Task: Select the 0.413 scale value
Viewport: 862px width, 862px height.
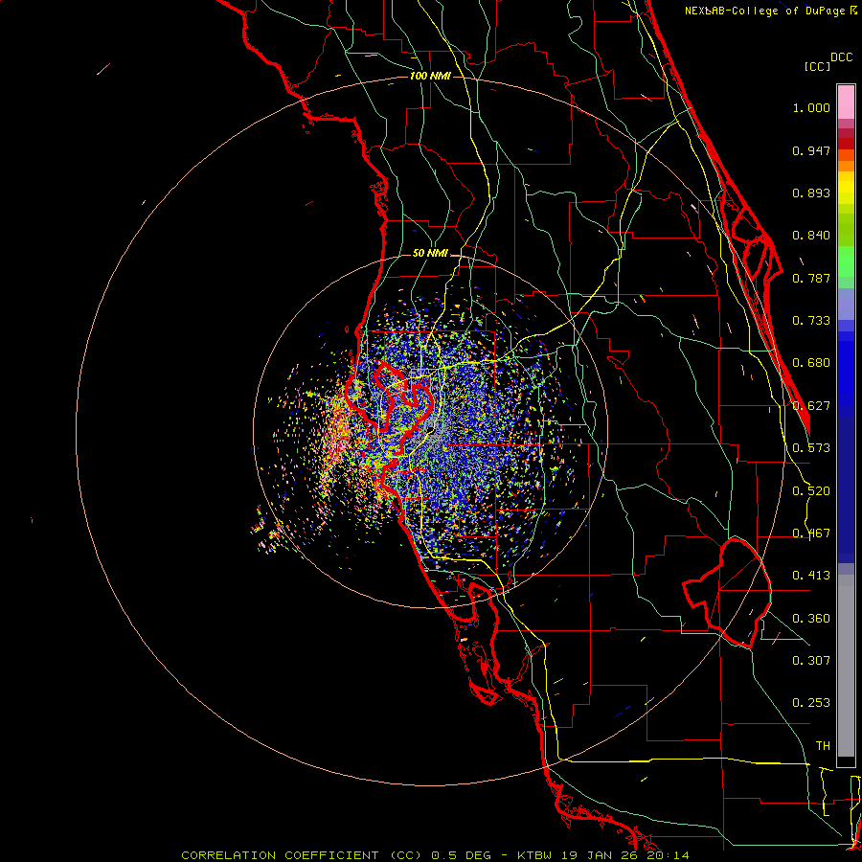Action: (811, 576)
